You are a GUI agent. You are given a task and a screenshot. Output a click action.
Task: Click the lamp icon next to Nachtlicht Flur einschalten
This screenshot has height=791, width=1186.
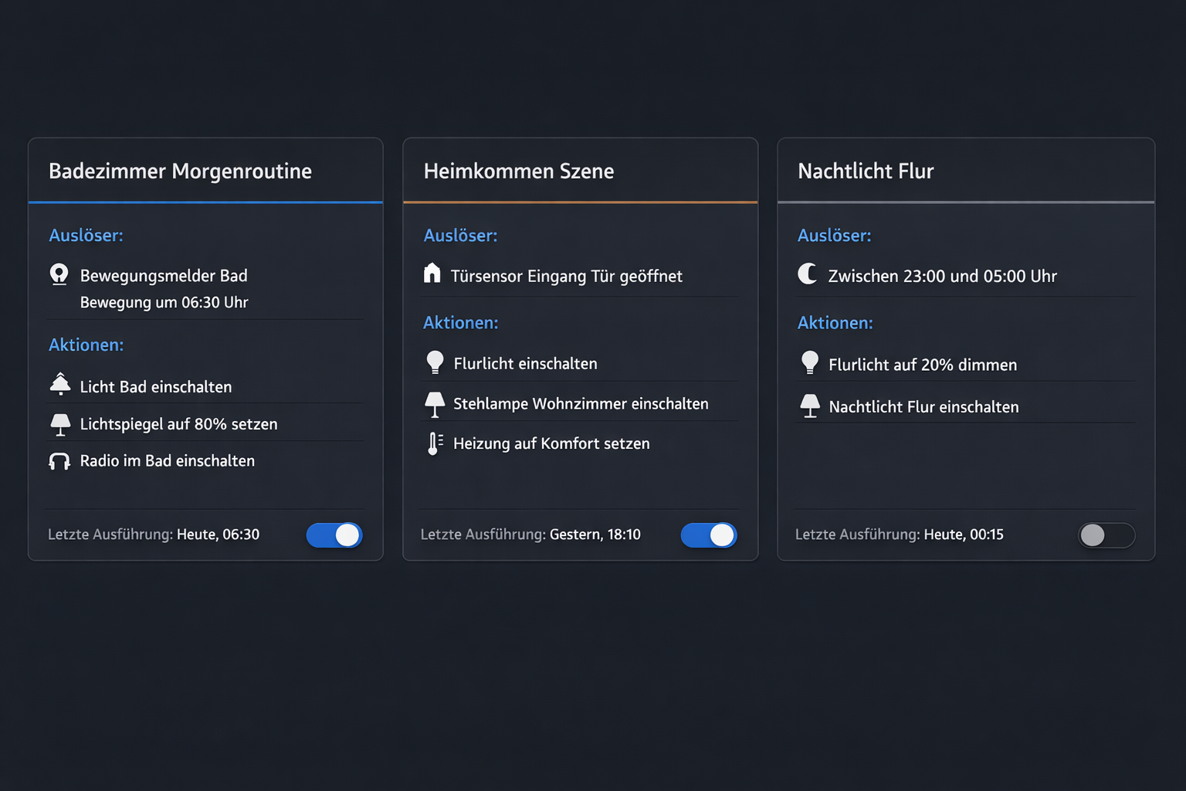(809, 405)
